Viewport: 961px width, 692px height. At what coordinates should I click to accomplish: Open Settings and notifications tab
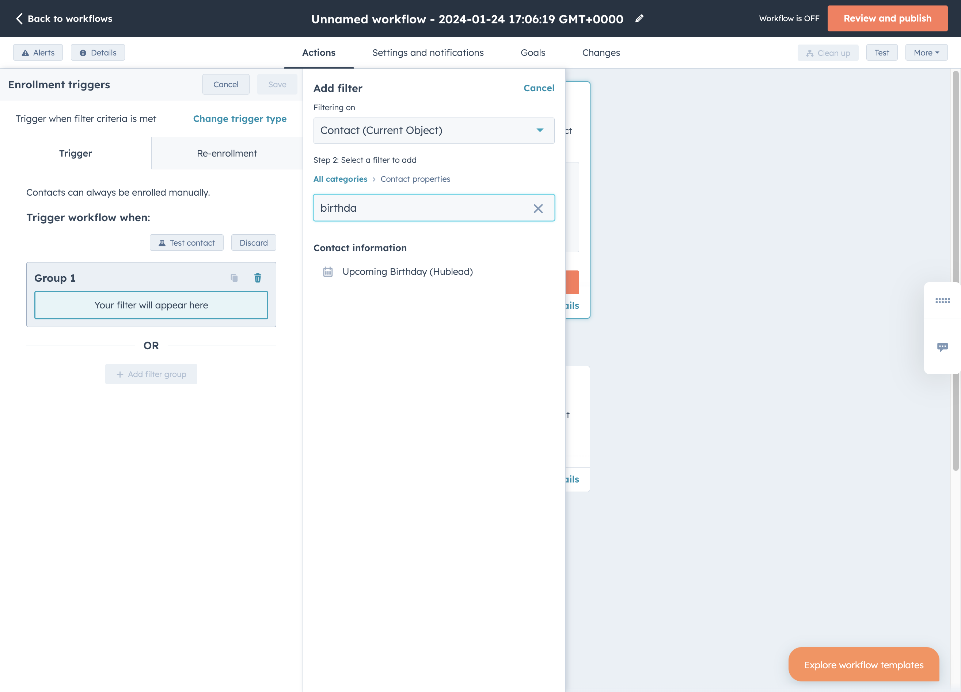428,53
